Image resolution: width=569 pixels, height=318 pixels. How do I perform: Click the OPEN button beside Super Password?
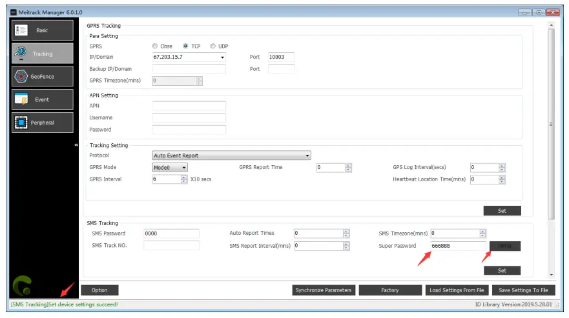point(505,246)
